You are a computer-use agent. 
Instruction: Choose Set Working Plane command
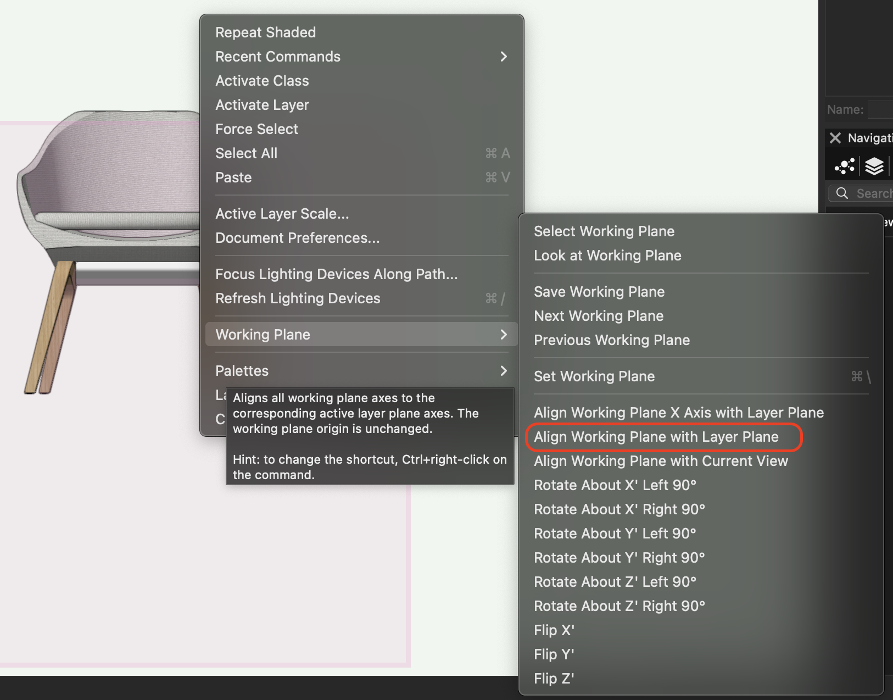pos(594,376)
